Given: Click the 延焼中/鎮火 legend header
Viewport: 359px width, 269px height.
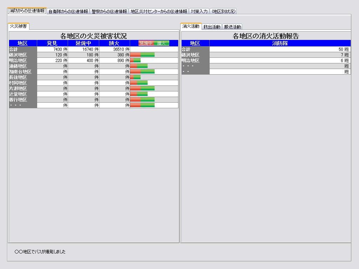Looking at the screenshot, I should point(154,43).
